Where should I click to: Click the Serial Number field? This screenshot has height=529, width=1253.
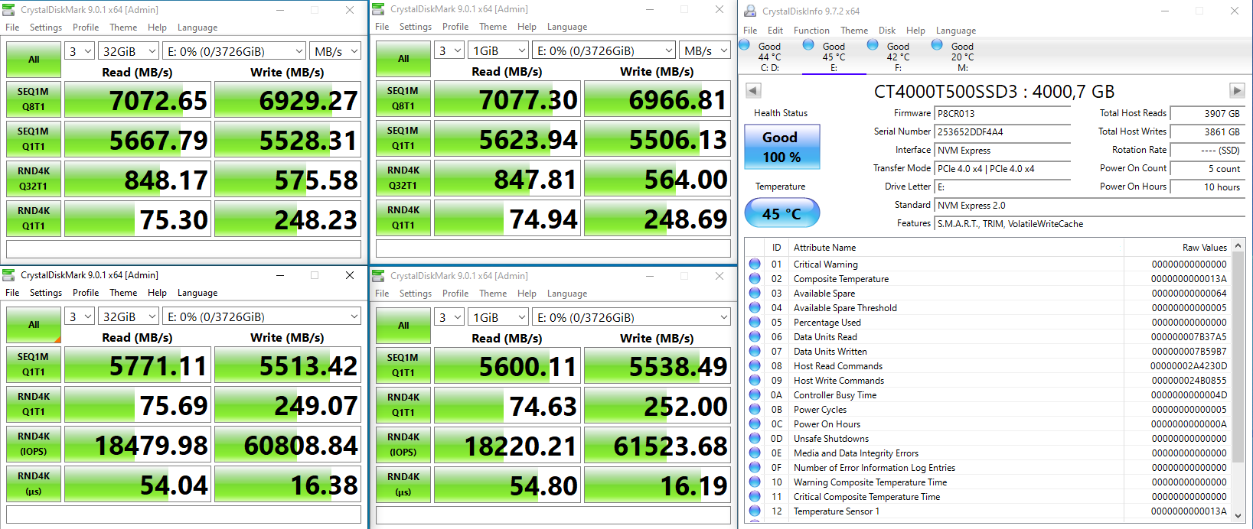point(1002,132)
